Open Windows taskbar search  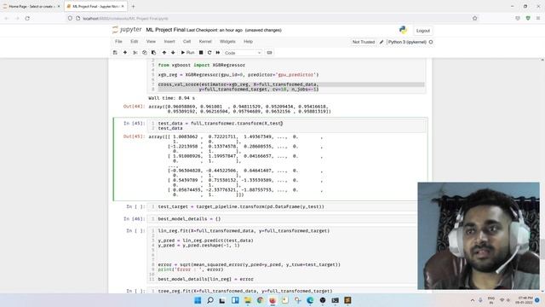tap(210, 300)
